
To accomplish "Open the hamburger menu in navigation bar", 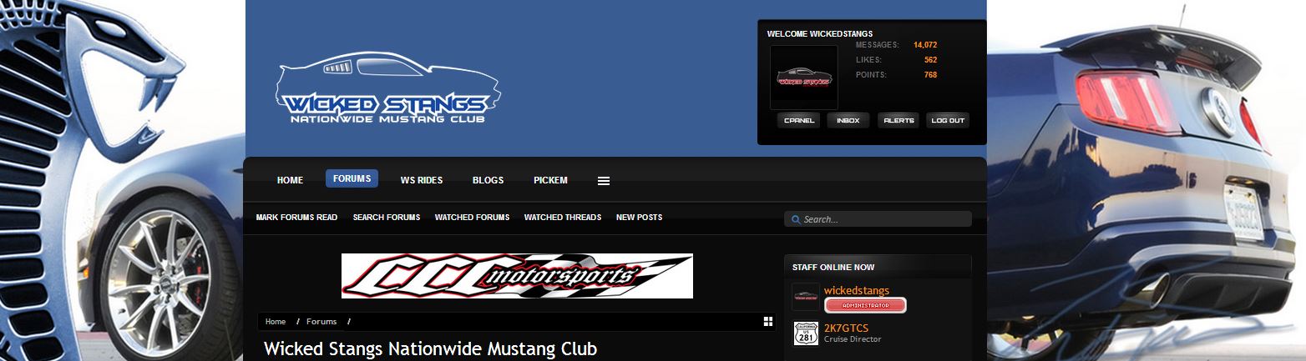I will [x=604, y=180].
